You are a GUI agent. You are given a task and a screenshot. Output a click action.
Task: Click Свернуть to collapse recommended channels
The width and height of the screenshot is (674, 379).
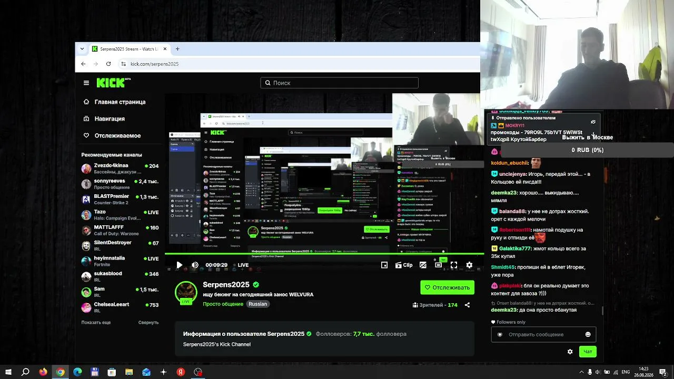pos(148,322)
